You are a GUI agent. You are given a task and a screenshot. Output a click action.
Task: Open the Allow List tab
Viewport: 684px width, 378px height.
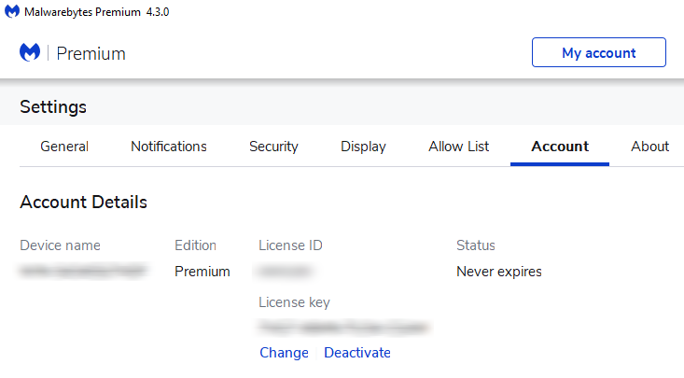tap(458, 147)
